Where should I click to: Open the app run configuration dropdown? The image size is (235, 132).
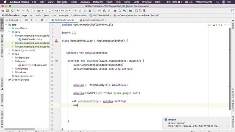[39, 11]
